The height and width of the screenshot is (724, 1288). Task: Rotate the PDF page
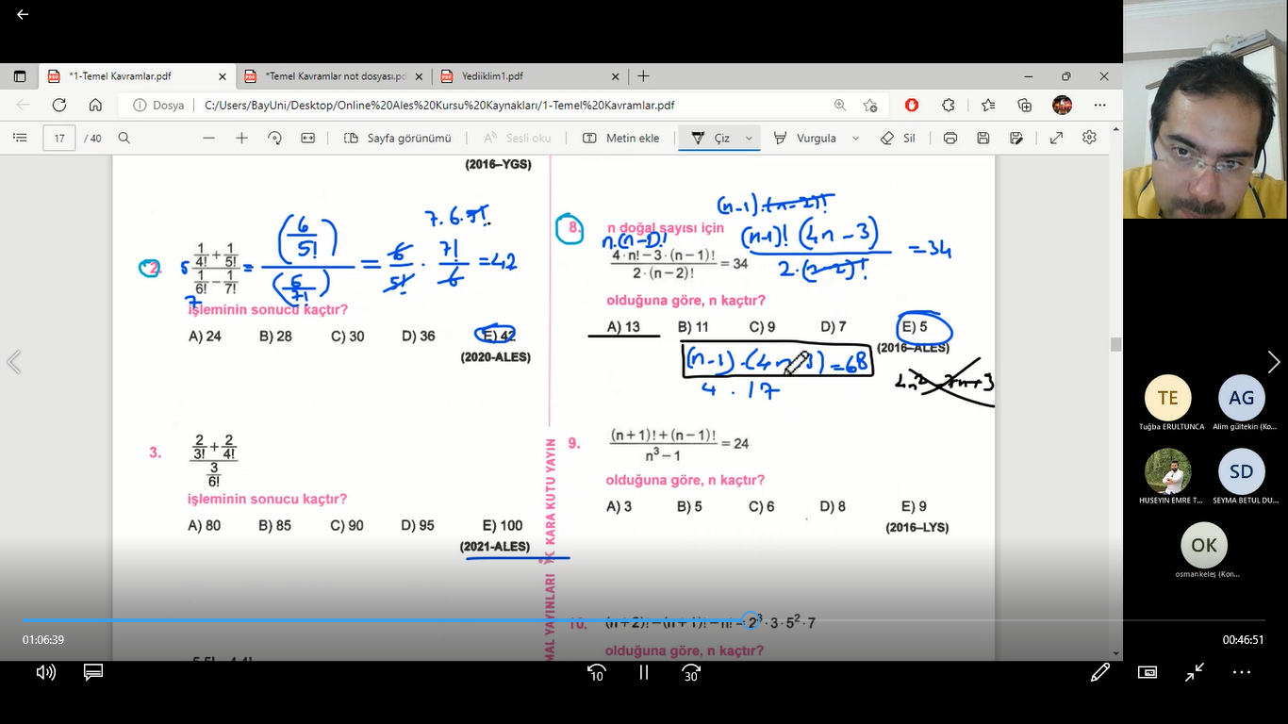pyautogui.click(x=274, y=138)
